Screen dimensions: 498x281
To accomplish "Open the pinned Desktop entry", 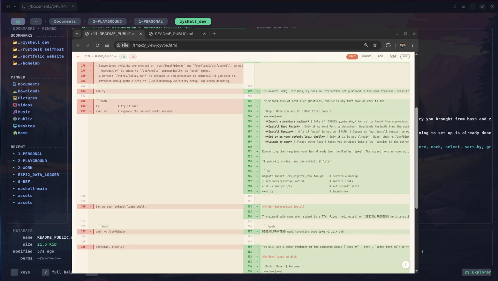I will point(24,126).
